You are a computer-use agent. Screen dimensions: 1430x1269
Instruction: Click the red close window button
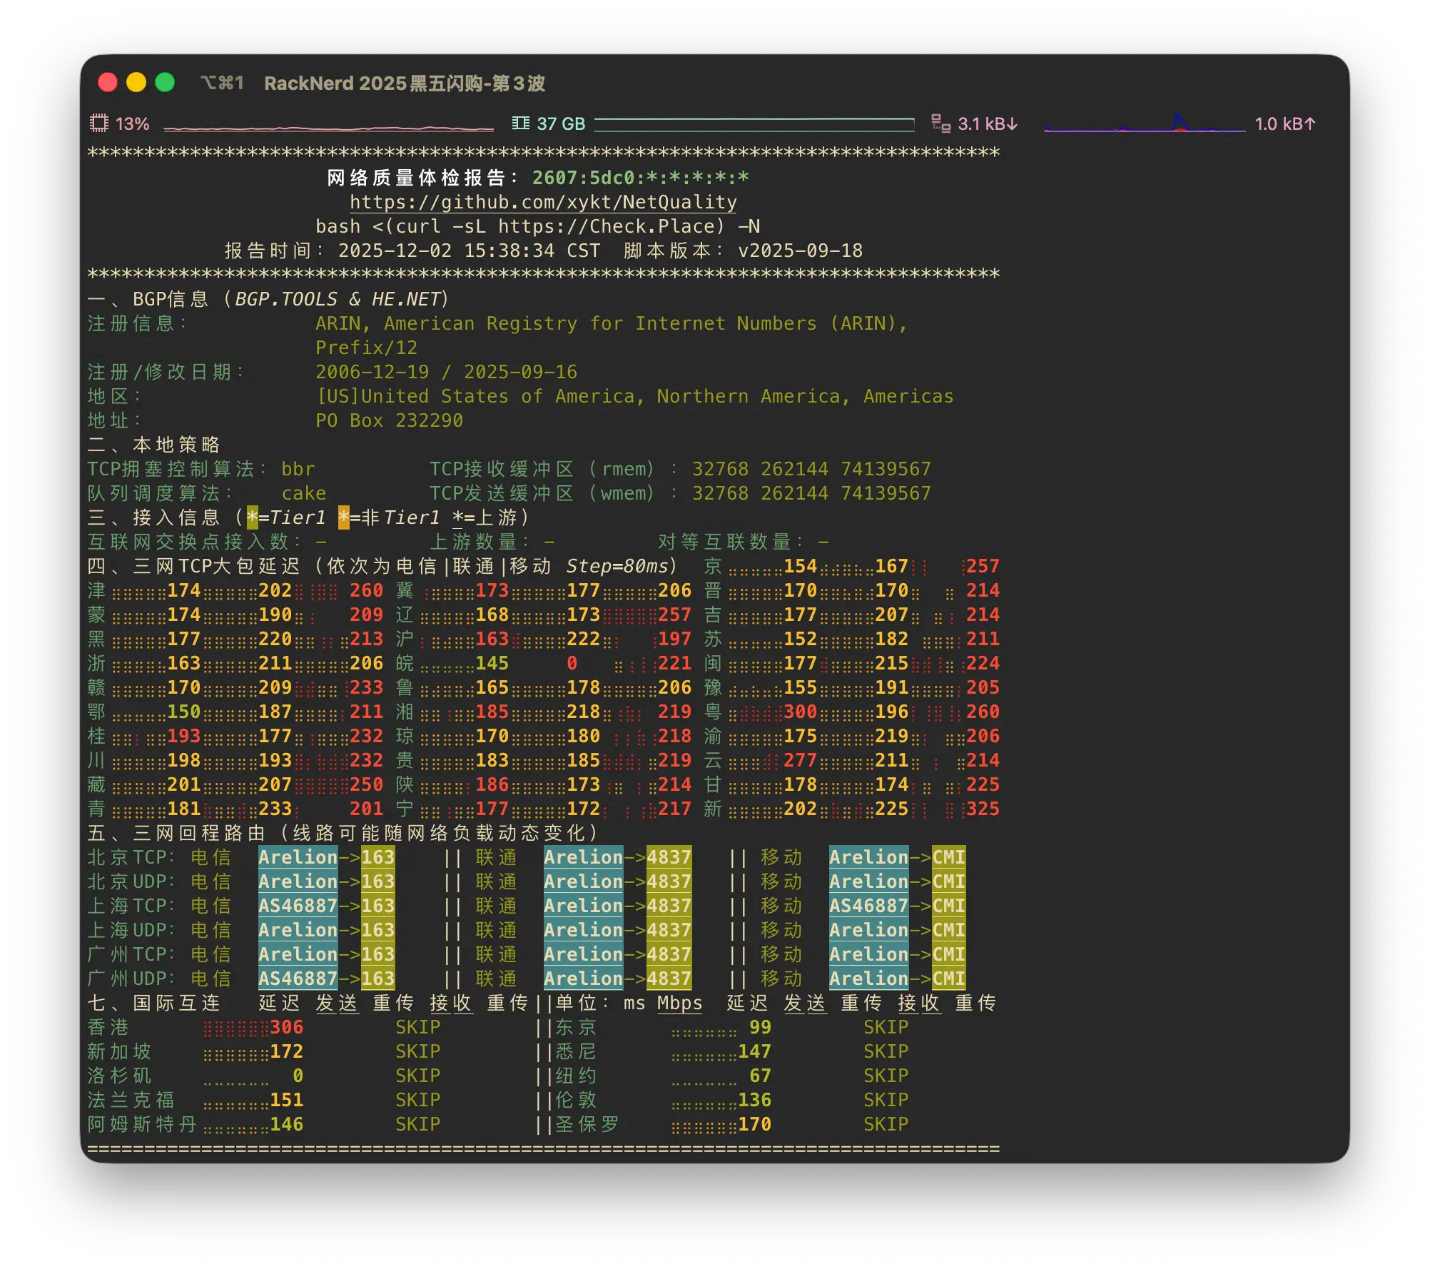[108, 83]
